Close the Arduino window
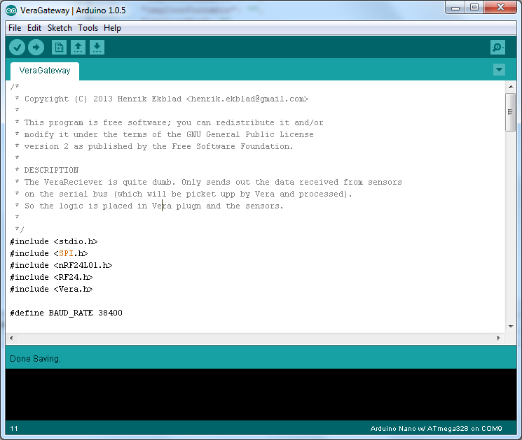 (500, 8)
